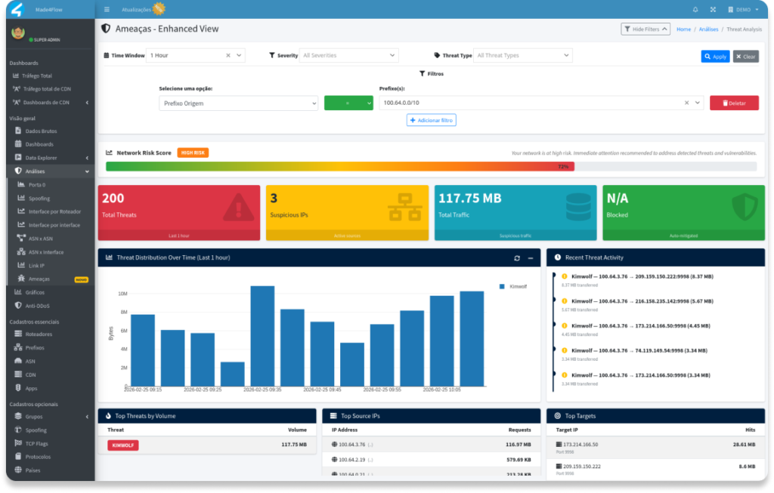Click the fullscreen expand icon in header
Screen dimensions: 774x493
(x=713, y=10)
